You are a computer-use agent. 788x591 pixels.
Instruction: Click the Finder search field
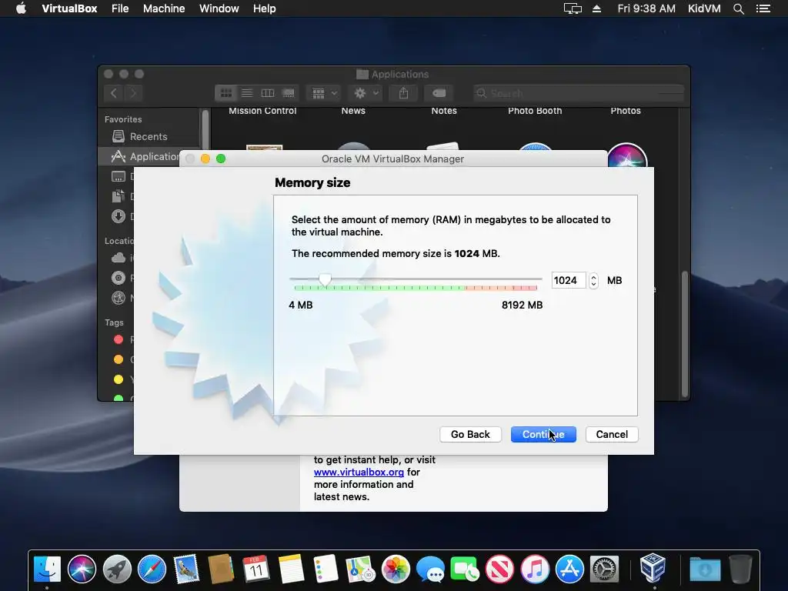tap(579, 93)
